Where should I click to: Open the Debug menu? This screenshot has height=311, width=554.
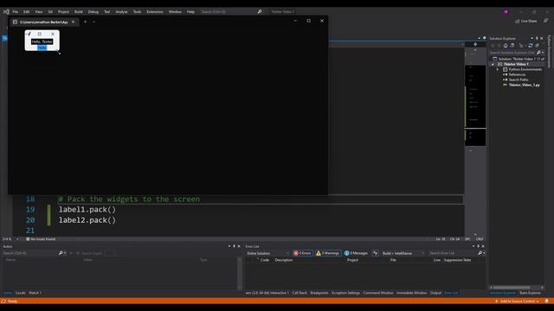click(x=93, y=11)
